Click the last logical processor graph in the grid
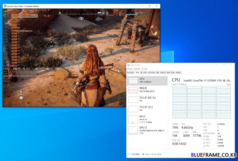The image size is (238, 161). click(224, 115)
